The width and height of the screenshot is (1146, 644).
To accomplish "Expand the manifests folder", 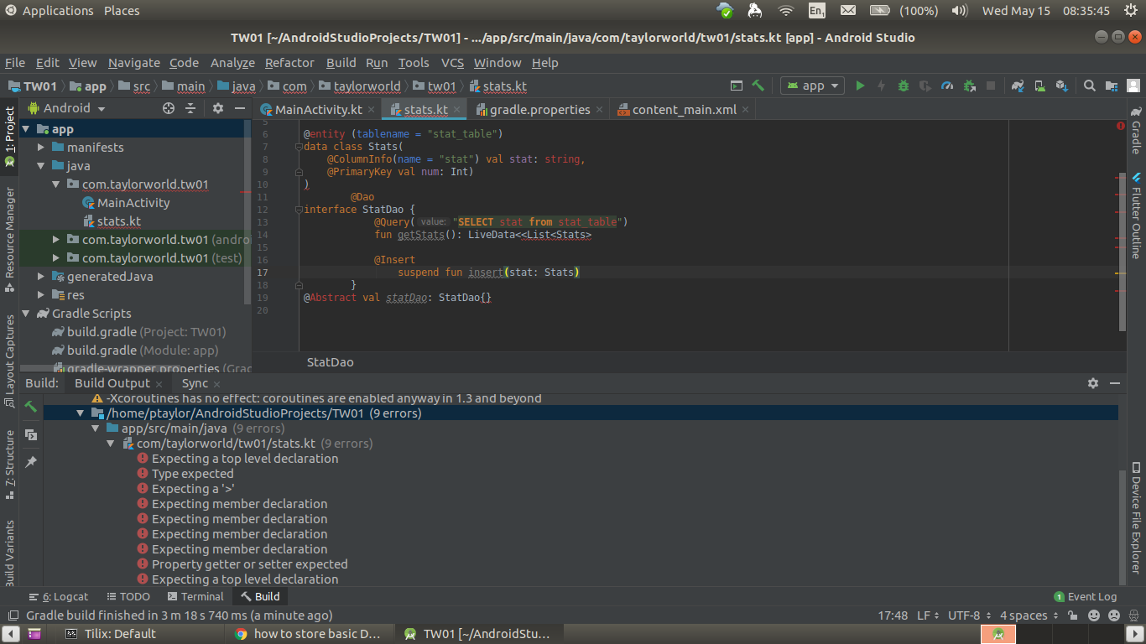I will click(x=40, y=148).
